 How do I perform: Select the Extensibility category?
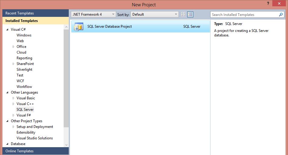tap(26, 132)
